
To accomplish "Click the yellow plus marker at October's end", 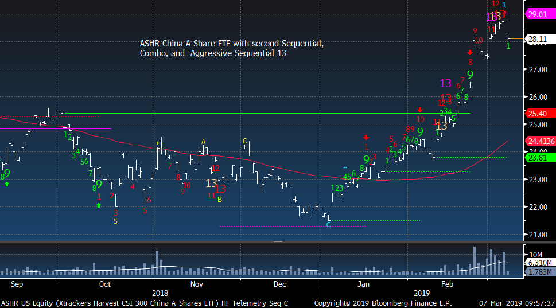I will [x=157, y=143].
